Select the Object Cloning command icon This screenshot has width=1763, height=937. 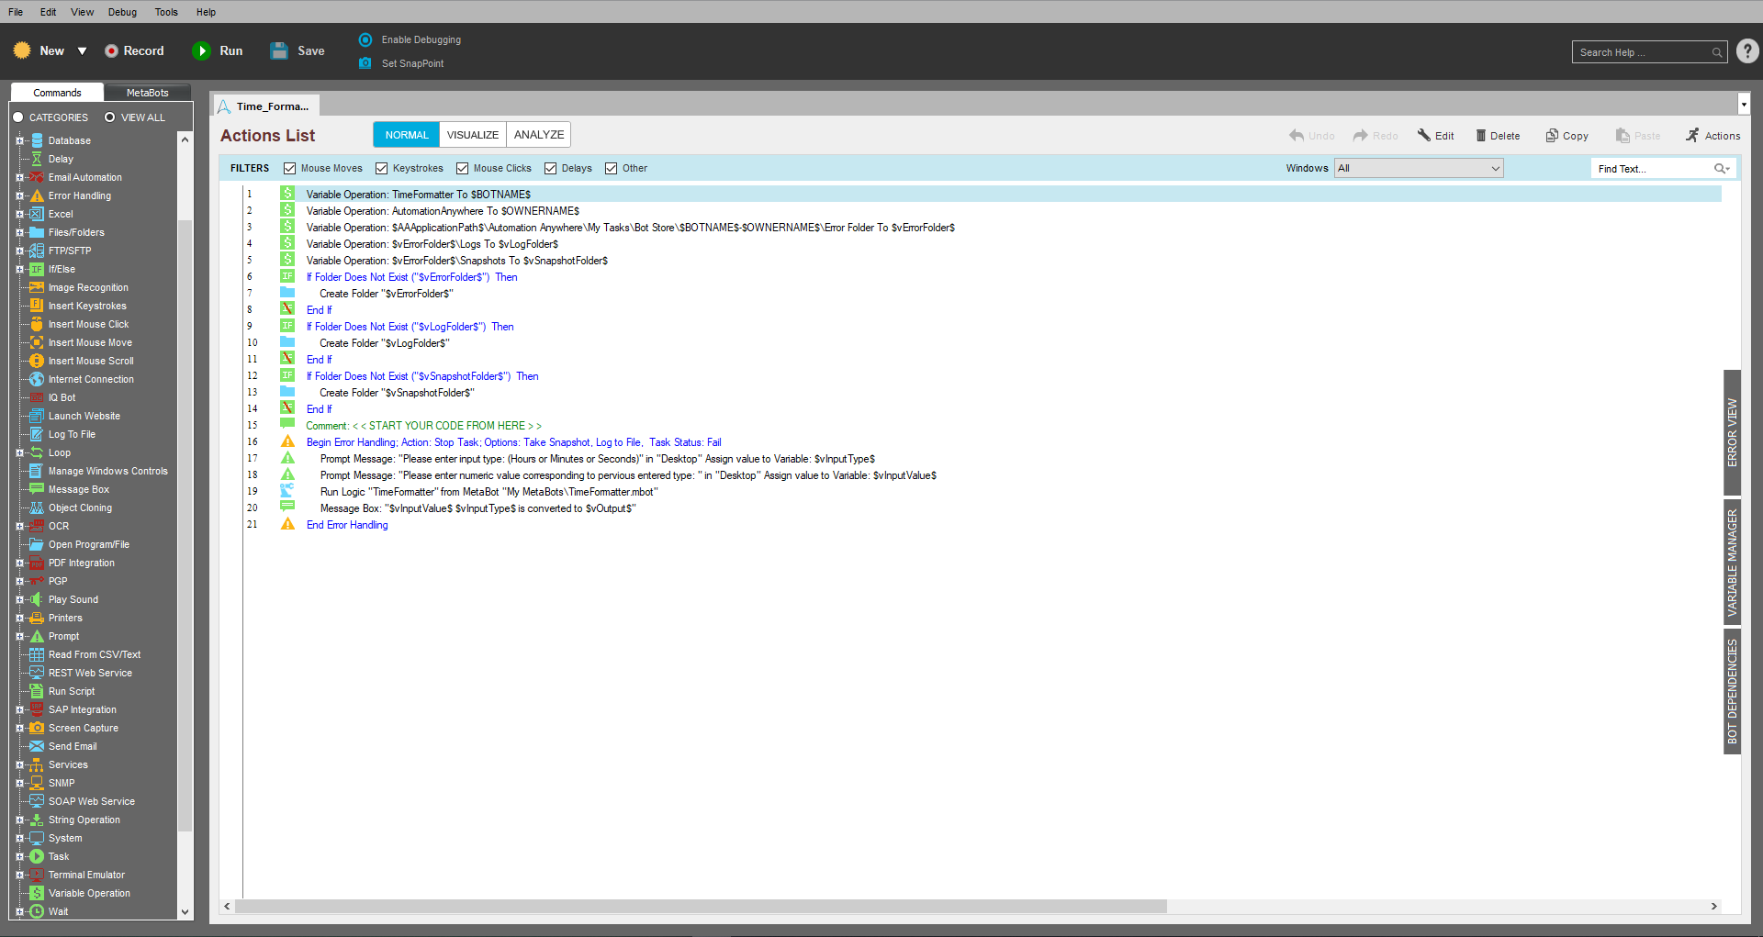pyautogui.click(x=37, y=508)
